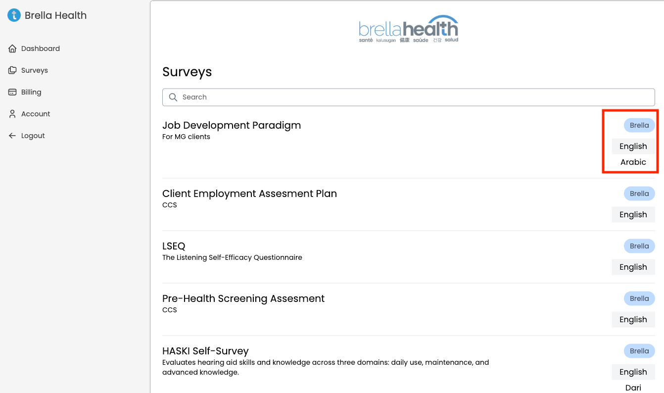Screen dimensions: 664x393
Task: Select Arabic for Job Development Paradigm
Action: pos(633,162)
